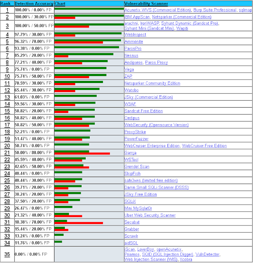The width and height of the screenshot is (253, 263).
Task: Follow the arachni scanner link
Action: (x=131, y=23)
